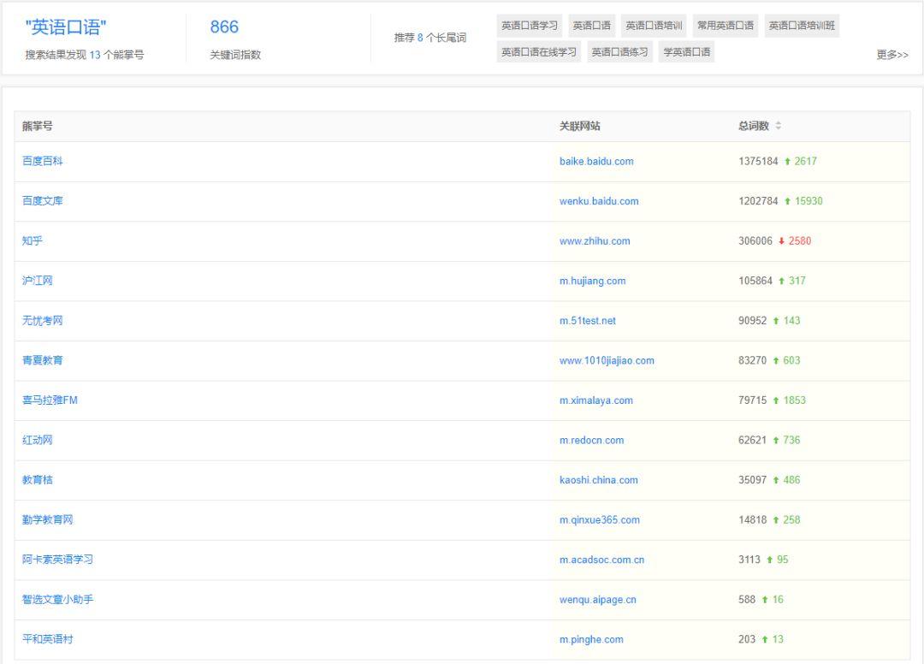Click the 推荐 8 个长尾词 text
924x664 pixels.
coord(430,38)
